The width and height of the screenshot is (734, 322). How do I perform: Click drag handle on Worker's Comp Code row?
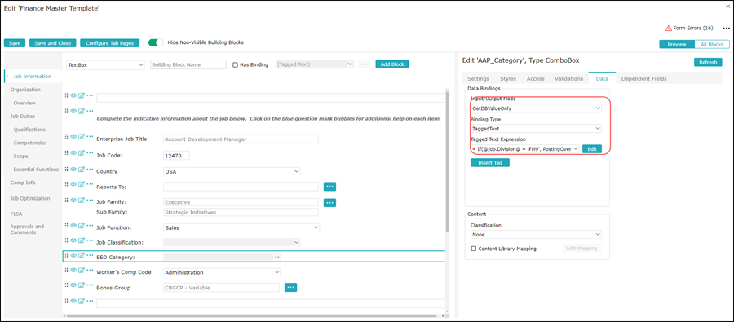click(x=67, y=270)
